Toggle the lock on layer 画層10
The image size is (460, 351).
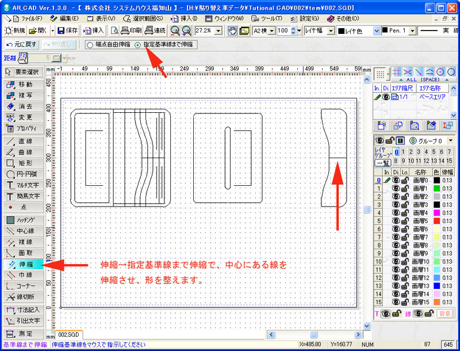[405, 261]
